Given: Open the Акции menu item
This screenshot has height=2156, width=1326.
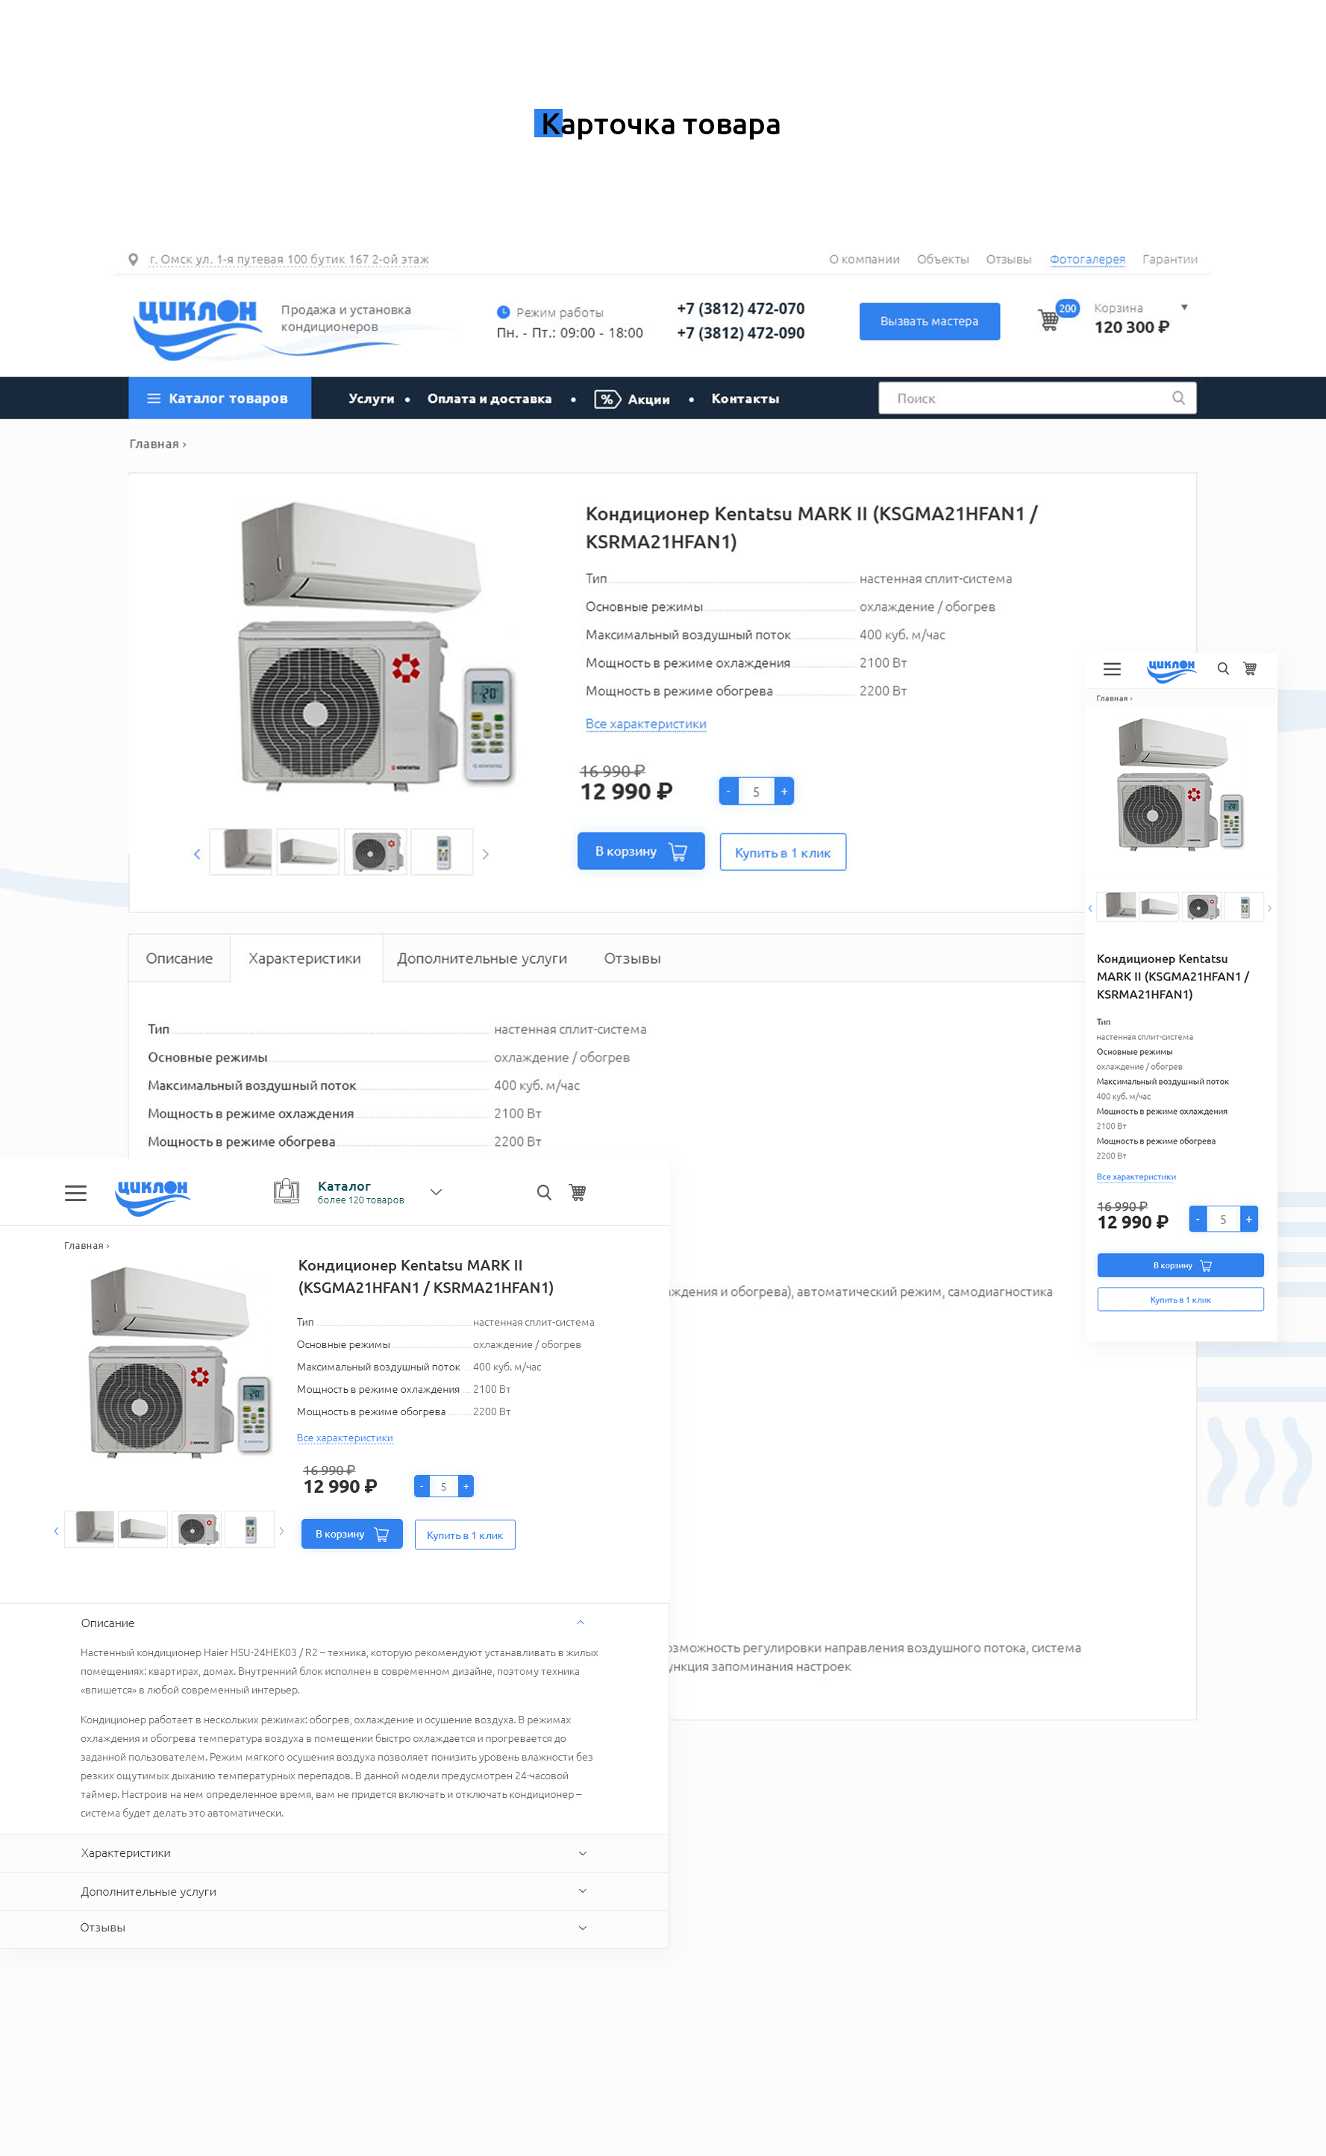Looking at the screenshot, I should click(632, 400).
